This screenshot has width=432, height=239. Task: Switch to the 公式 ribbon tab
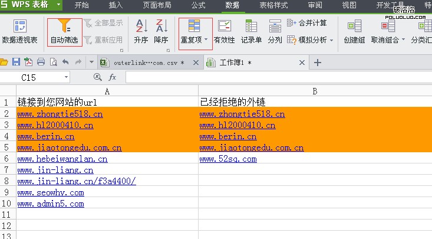click(199, 5)
